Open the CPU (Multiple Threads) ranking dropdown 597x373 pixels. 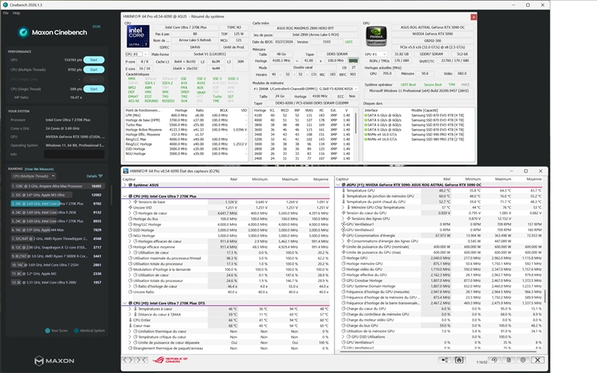click(x=34, y=176)
